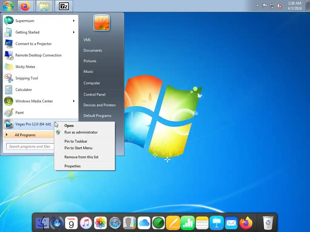Choose Remove from this list

(84, 157)
